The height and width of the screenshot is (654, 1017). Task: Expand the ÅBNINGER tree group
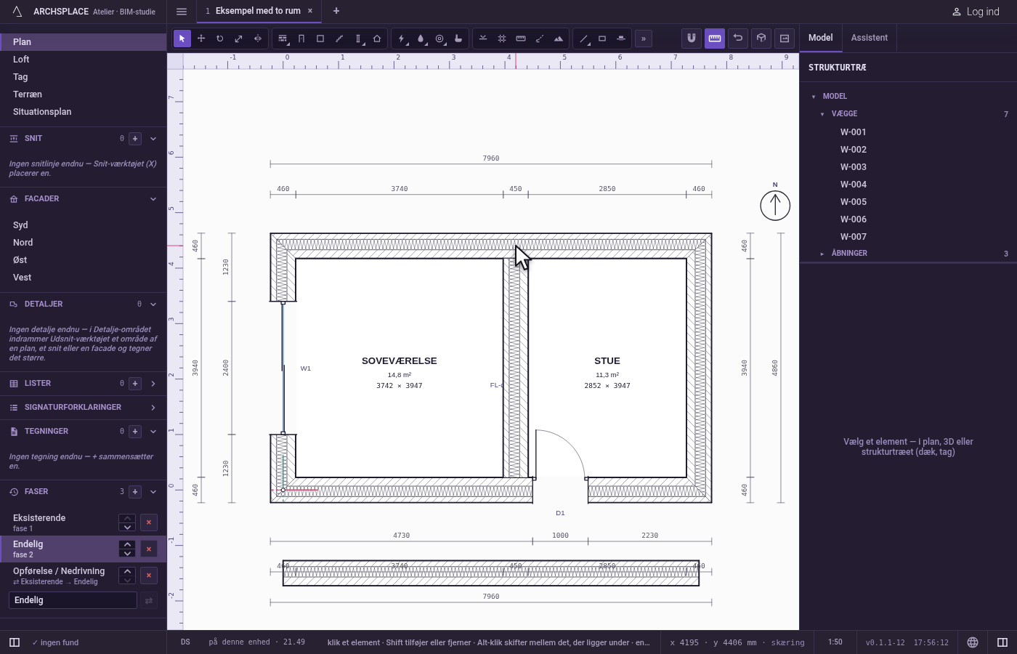tap(822, 254)
